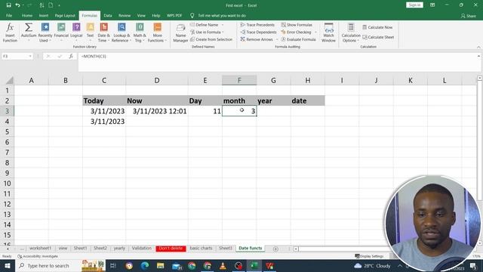Select column F header

[239, 81]
